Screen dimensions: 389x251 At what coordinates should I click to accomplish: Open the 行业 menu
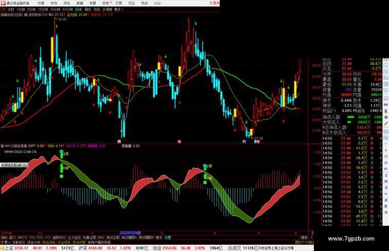[x=132, y=3]
